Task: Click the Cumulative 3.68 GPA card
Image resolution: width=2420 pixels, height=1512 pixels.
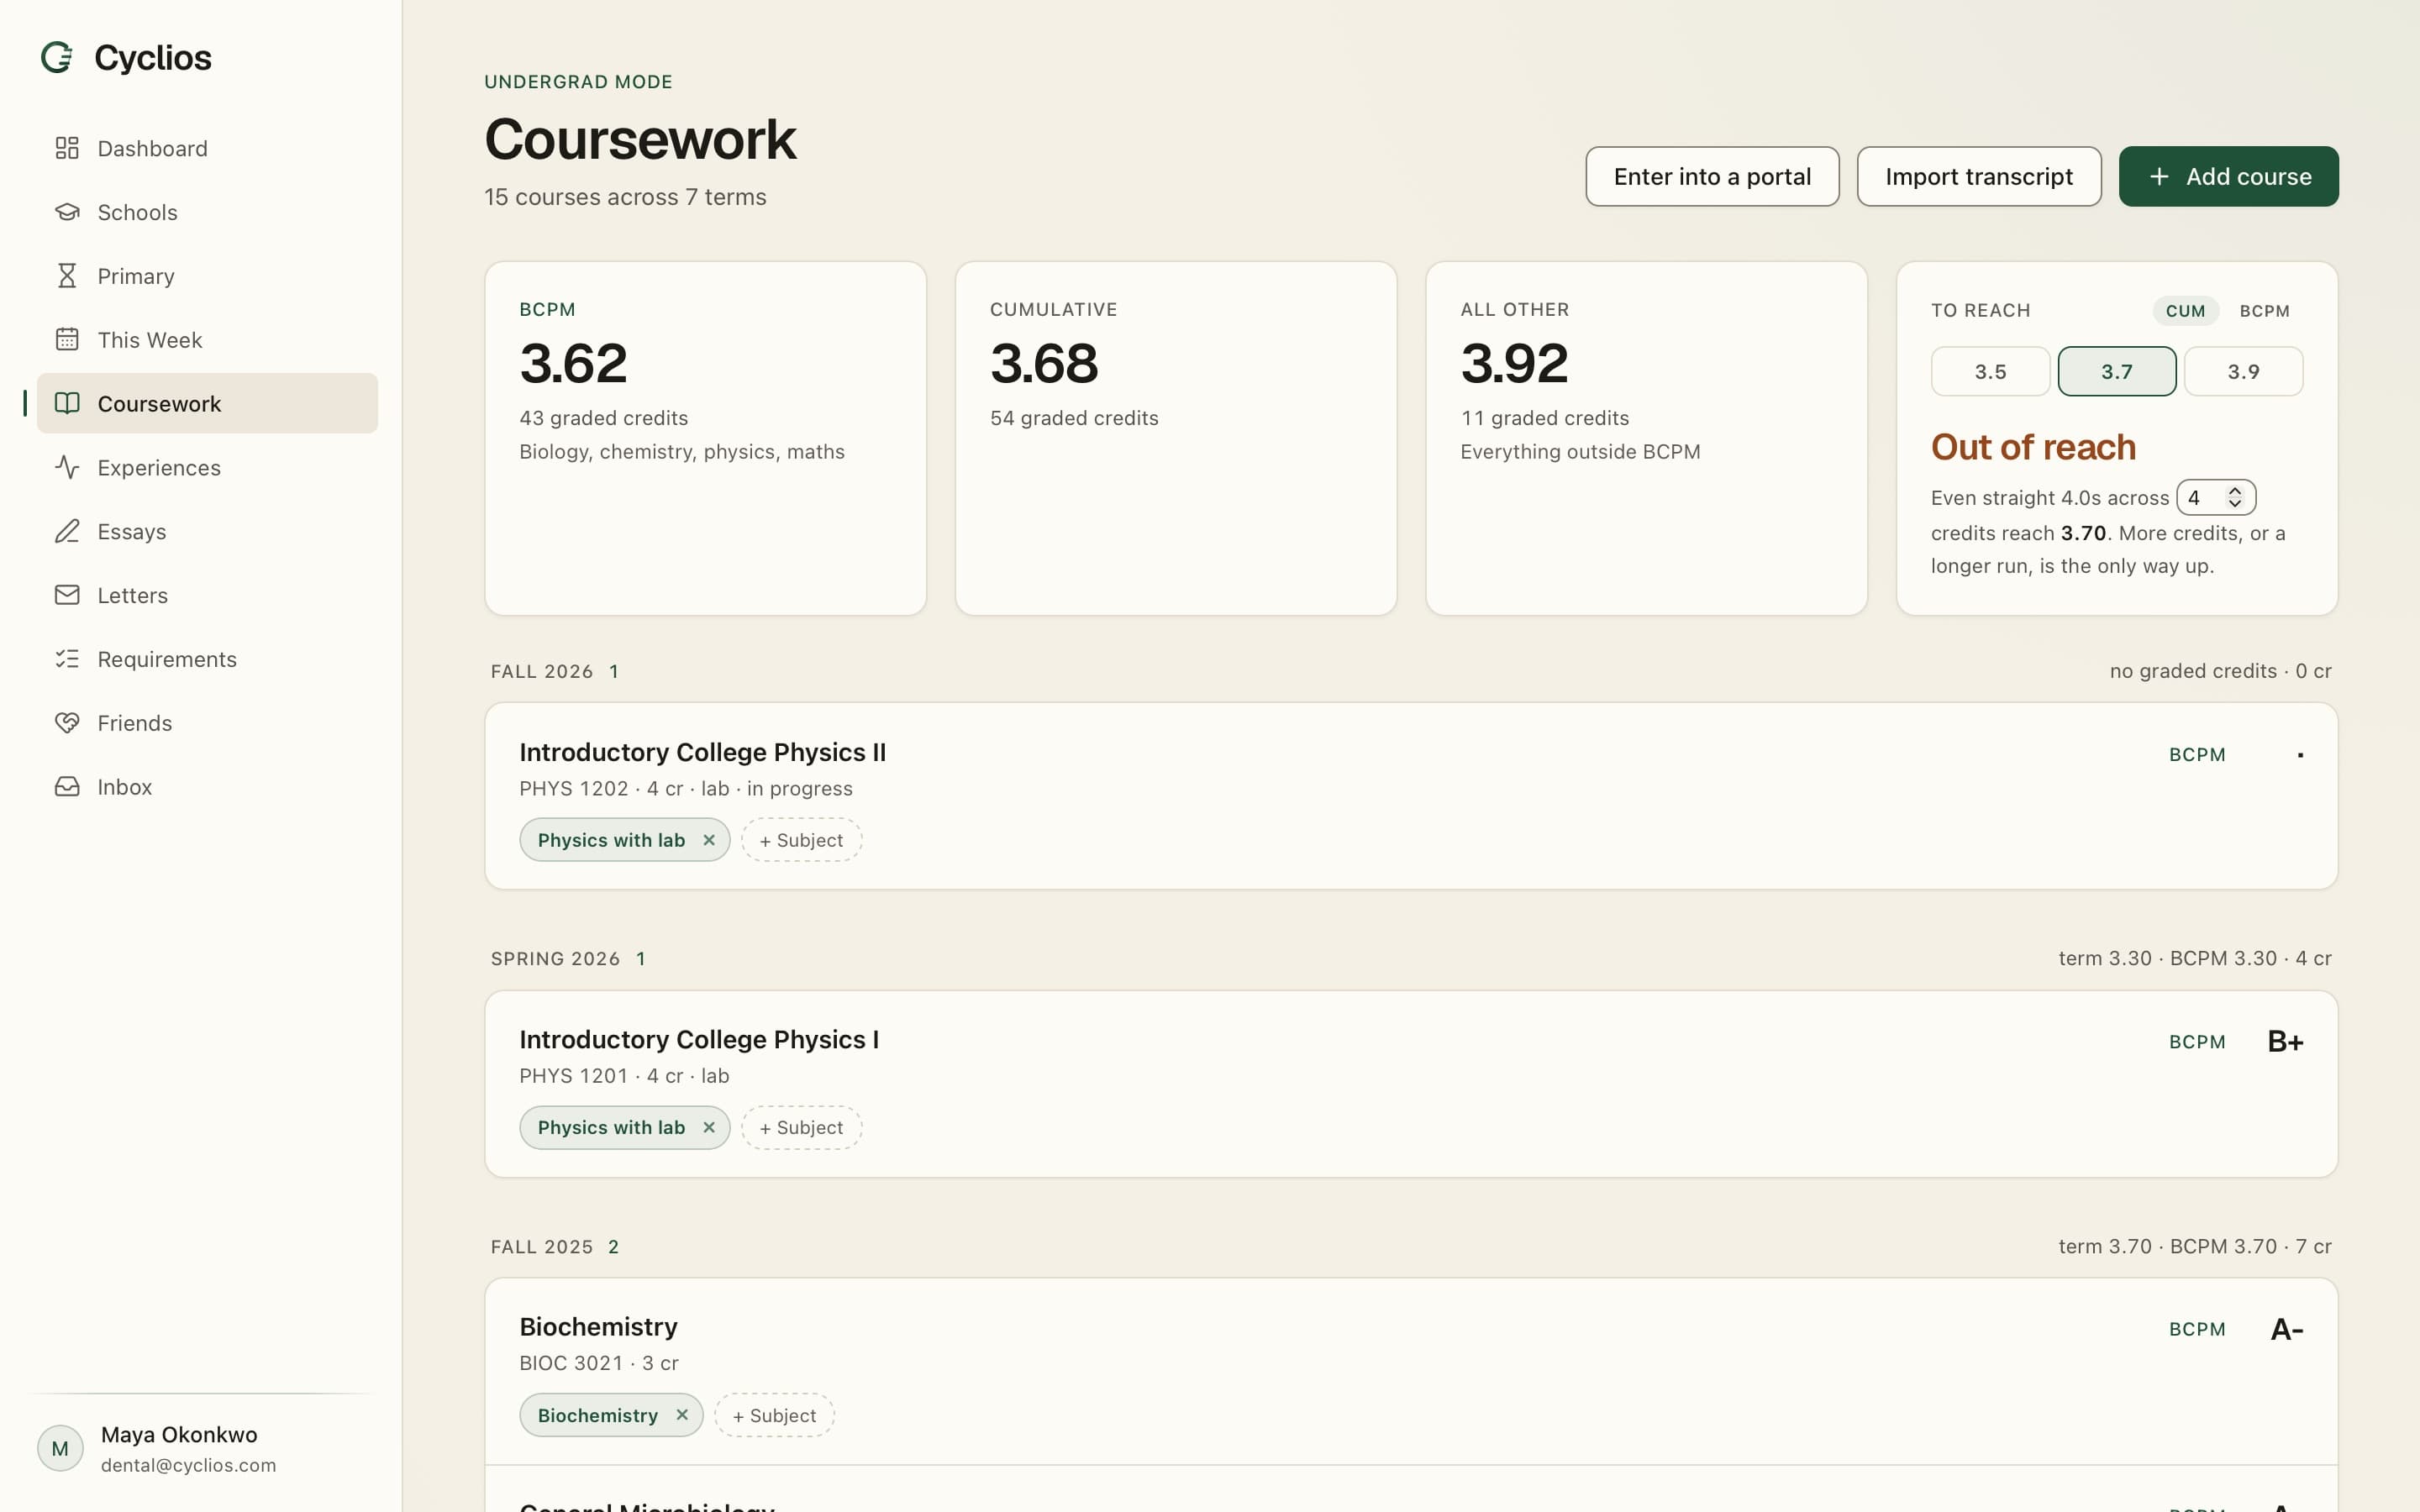Action: [x=1176, y=438]
